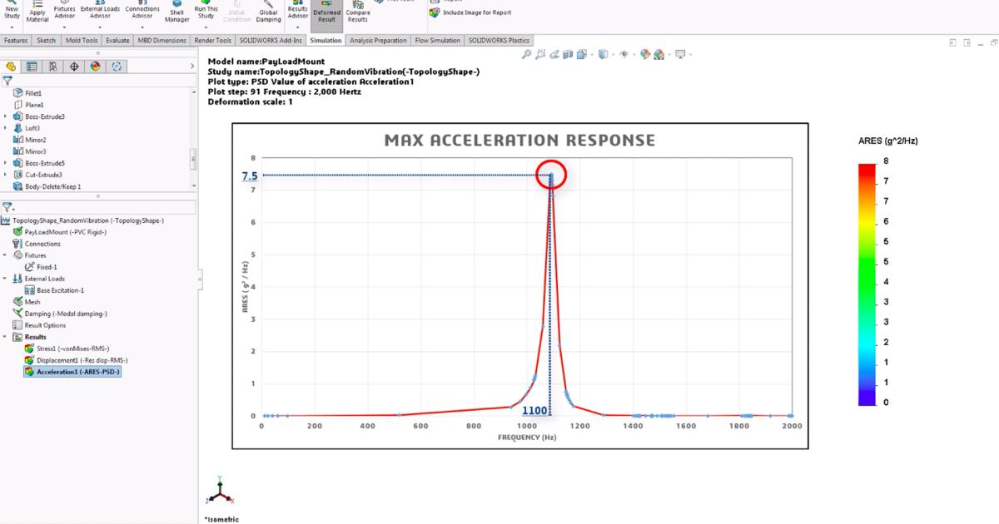999x524 pixels.
Task: Select the Stress1 vonMises result plot
Action: pyautogui.click(x=72, y=349)
